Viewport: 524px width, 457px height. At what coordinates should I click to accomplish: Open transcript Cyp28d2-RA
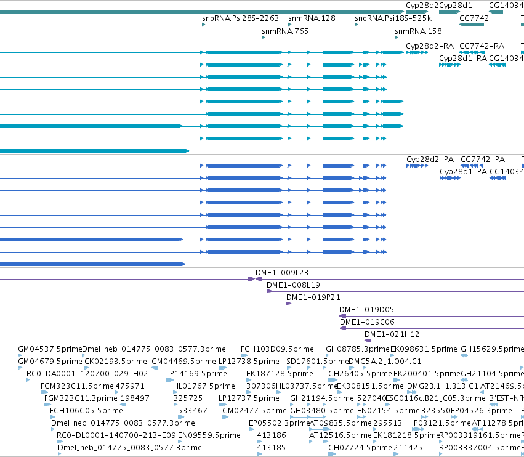pos(430,46)
